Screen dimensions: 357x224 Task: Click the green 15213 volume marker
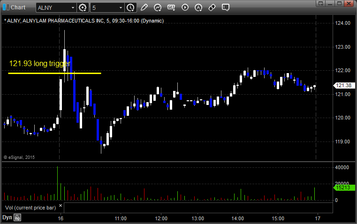pos(344,187)
